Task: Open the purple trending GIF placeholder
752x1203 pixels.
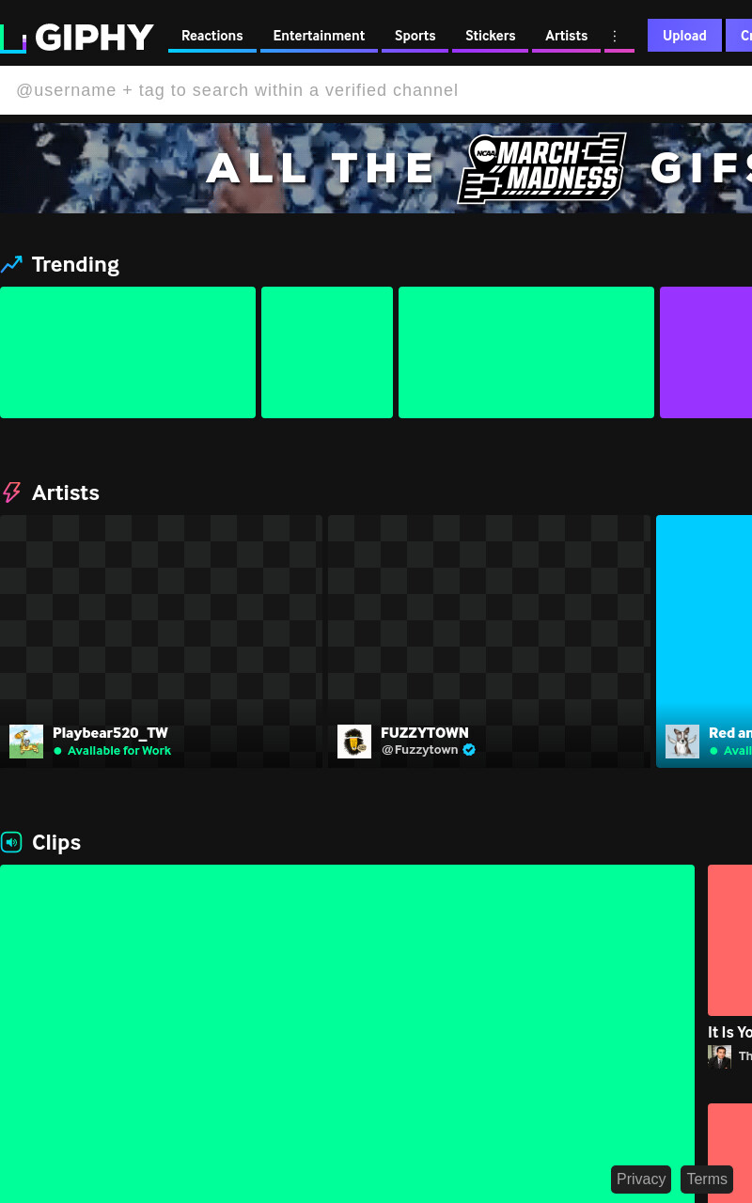Action: 706,352
